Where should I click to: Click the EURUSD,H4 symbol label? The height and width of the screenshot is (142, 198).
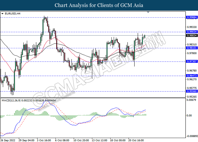[x=12, y=14]
